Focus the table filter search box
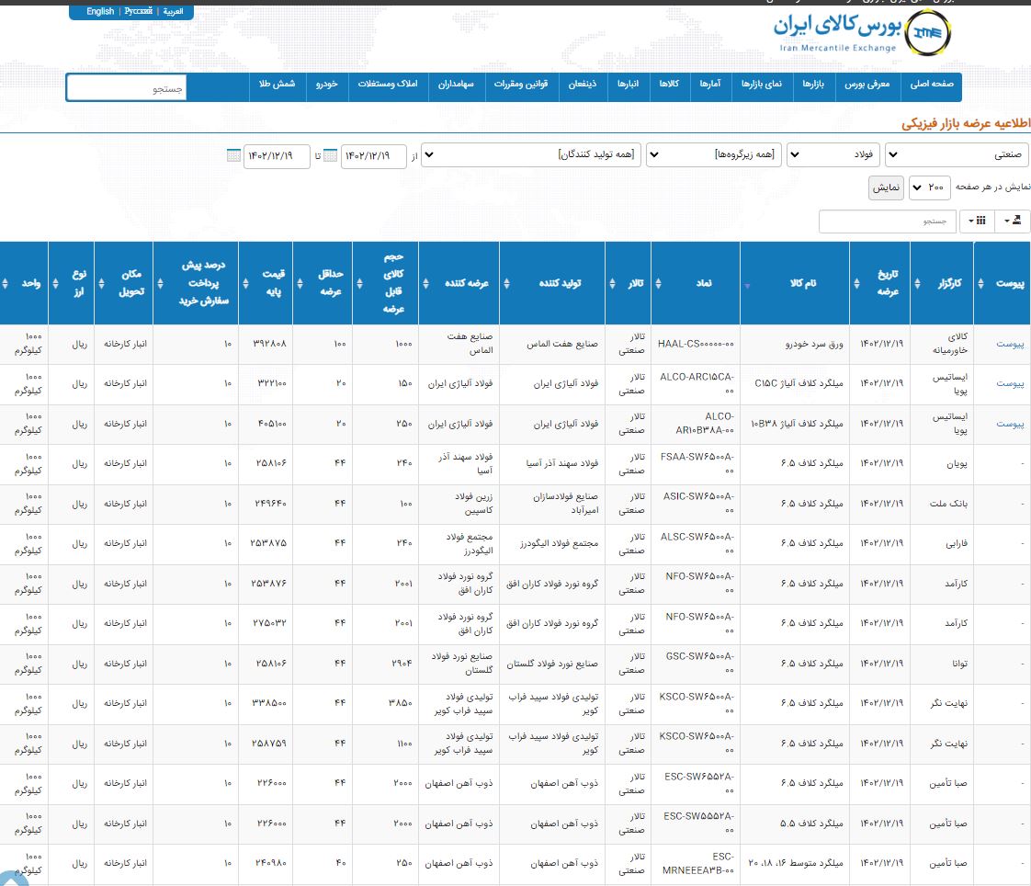This screenshot has height=886, width=1031. 887,221
